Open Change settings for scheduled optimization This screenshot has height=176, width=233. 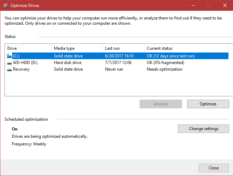[x=203, y=129]
